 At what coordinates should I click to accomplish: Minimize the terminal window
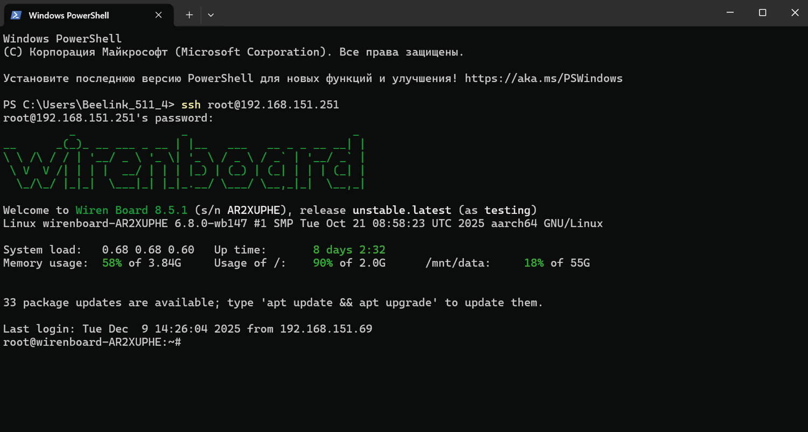point(730,13)
